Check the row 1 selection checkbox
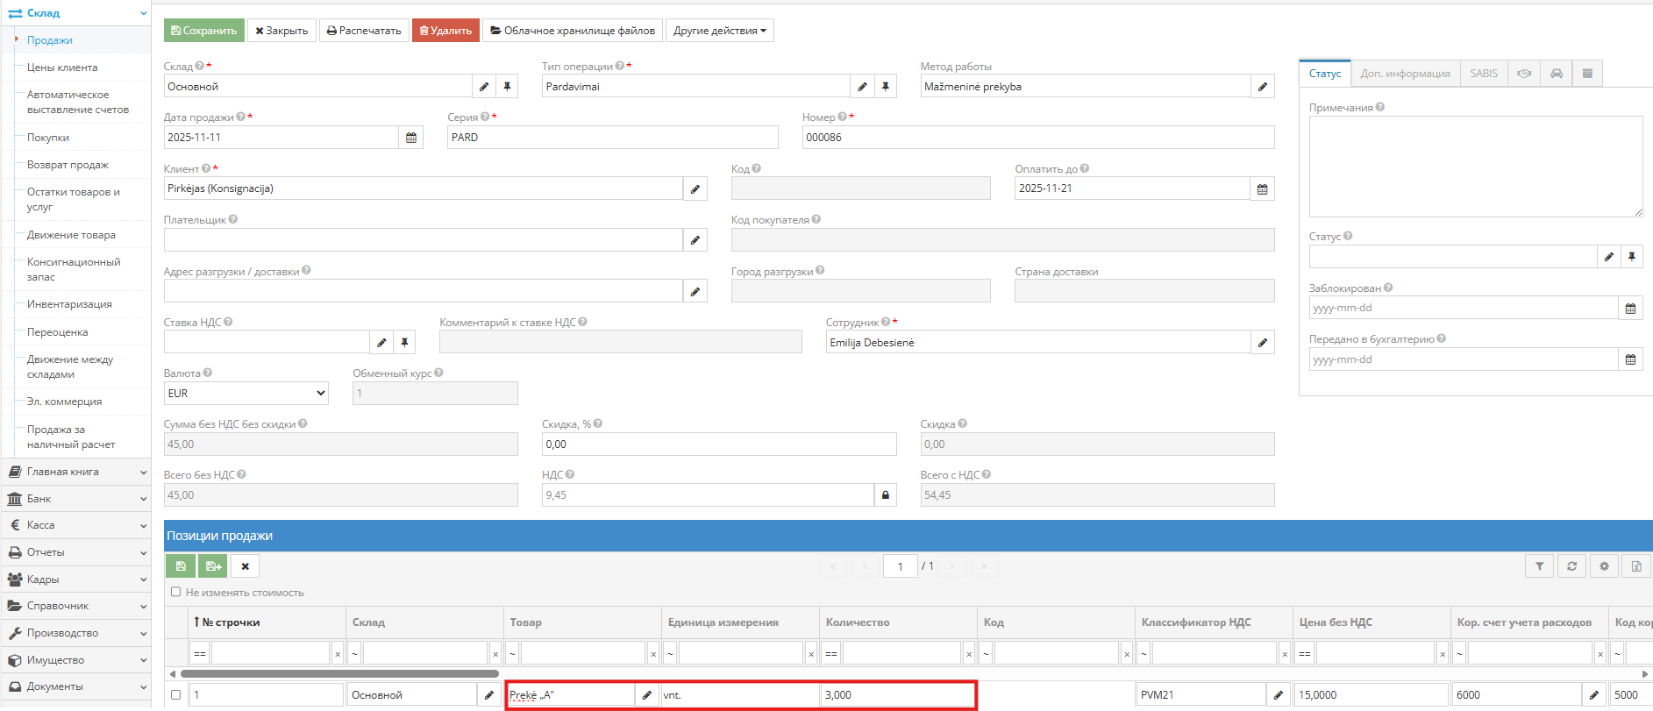Image resolution: width=1653 pixels, height=711 pixels. 176,695
